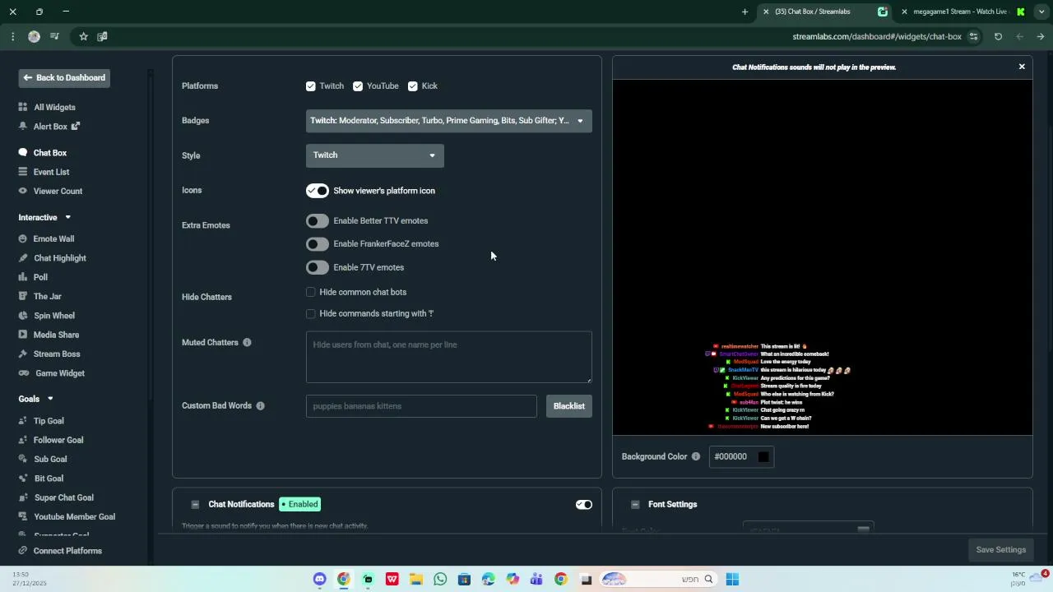Click the All Widgets grid icon

pos(23,108)
